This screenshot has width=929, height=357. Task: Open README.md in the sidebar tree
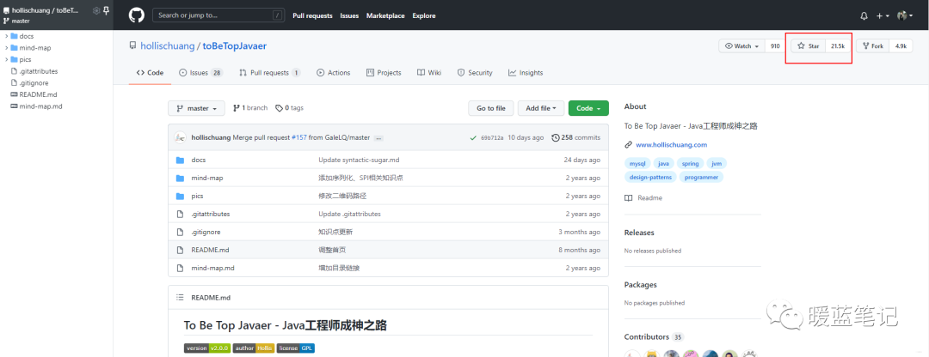click(x=38, y=94)
